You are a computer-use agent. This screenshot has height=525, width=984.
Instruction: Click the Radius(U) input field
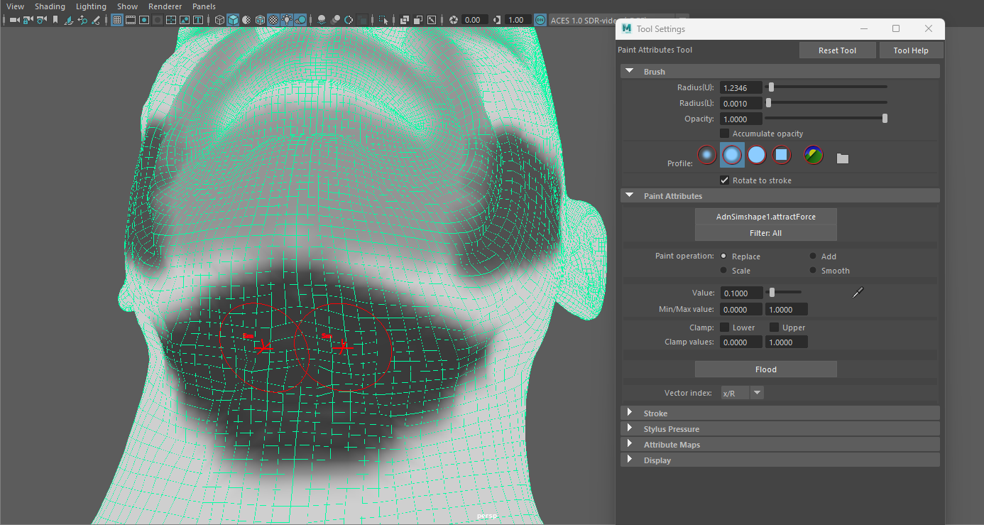pyautogui.click(x=740, y=87)
